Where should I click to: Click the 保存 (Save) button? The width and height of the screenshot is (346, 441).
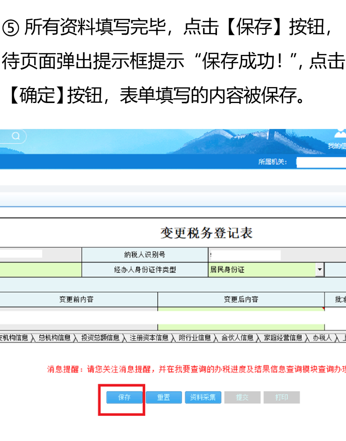tap(124, 397)
